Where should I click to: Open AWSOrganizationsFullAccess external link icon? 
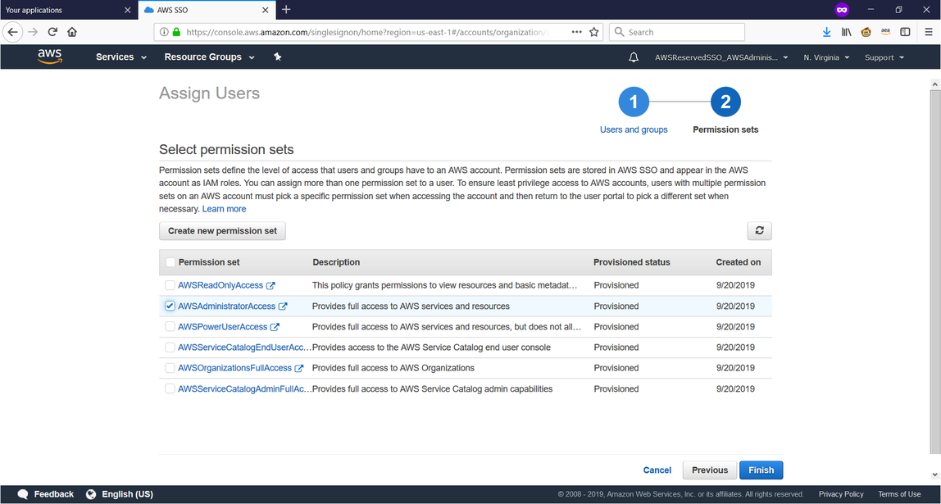[299, 369]
